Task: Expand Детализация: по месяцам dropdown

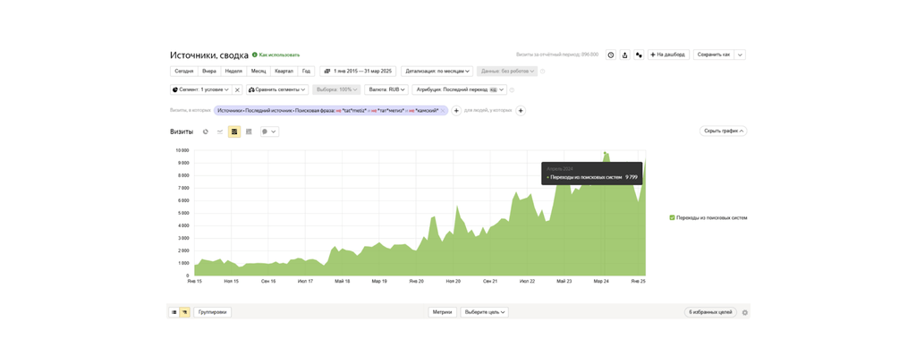Action: point(437,72)
